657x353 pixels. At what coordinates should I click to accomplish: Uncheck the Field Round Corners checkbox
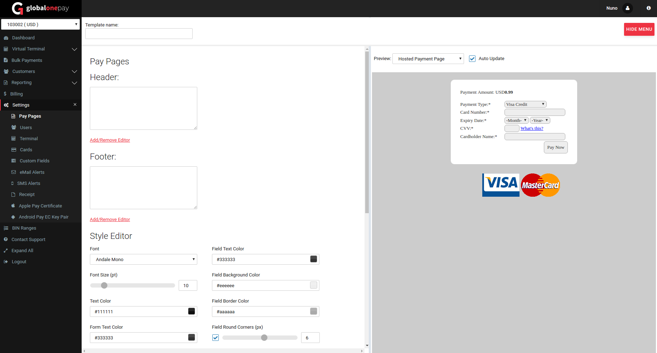(216, 338)
